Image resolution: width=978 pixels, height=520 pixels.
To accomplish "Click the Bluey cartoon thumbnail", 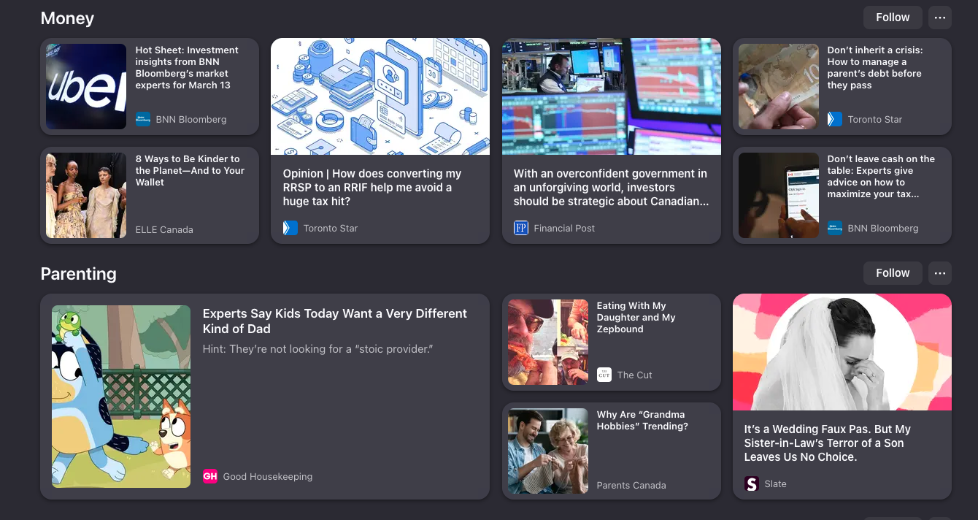I will click(x=120, y=397).
